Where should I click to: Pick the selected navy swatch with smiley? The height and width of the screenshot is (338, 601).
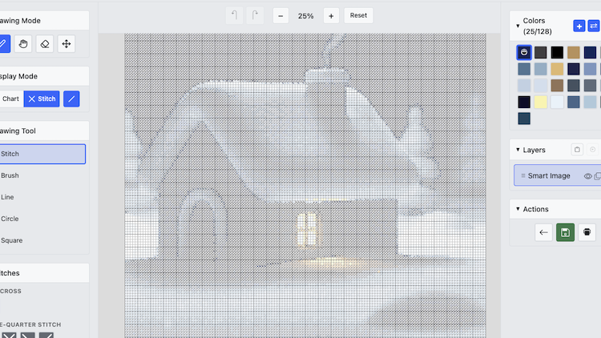(x=524, y=53)
